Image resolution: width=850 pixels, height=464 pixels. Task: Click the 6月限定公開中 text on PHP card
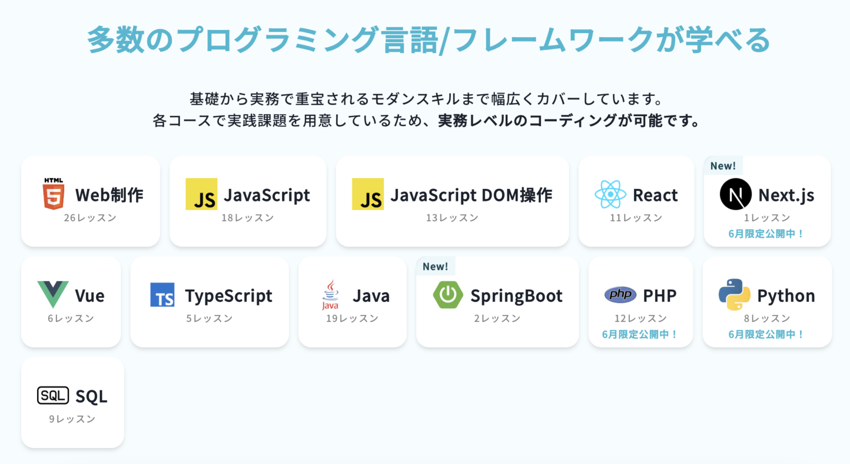pyautogui.click(x=640, y=334)
